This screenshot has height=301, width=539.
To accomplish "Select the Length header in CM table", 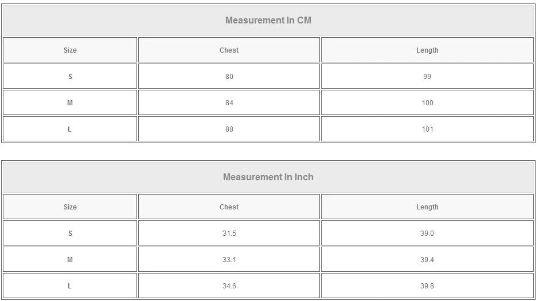I will click(x=427, y=50).
